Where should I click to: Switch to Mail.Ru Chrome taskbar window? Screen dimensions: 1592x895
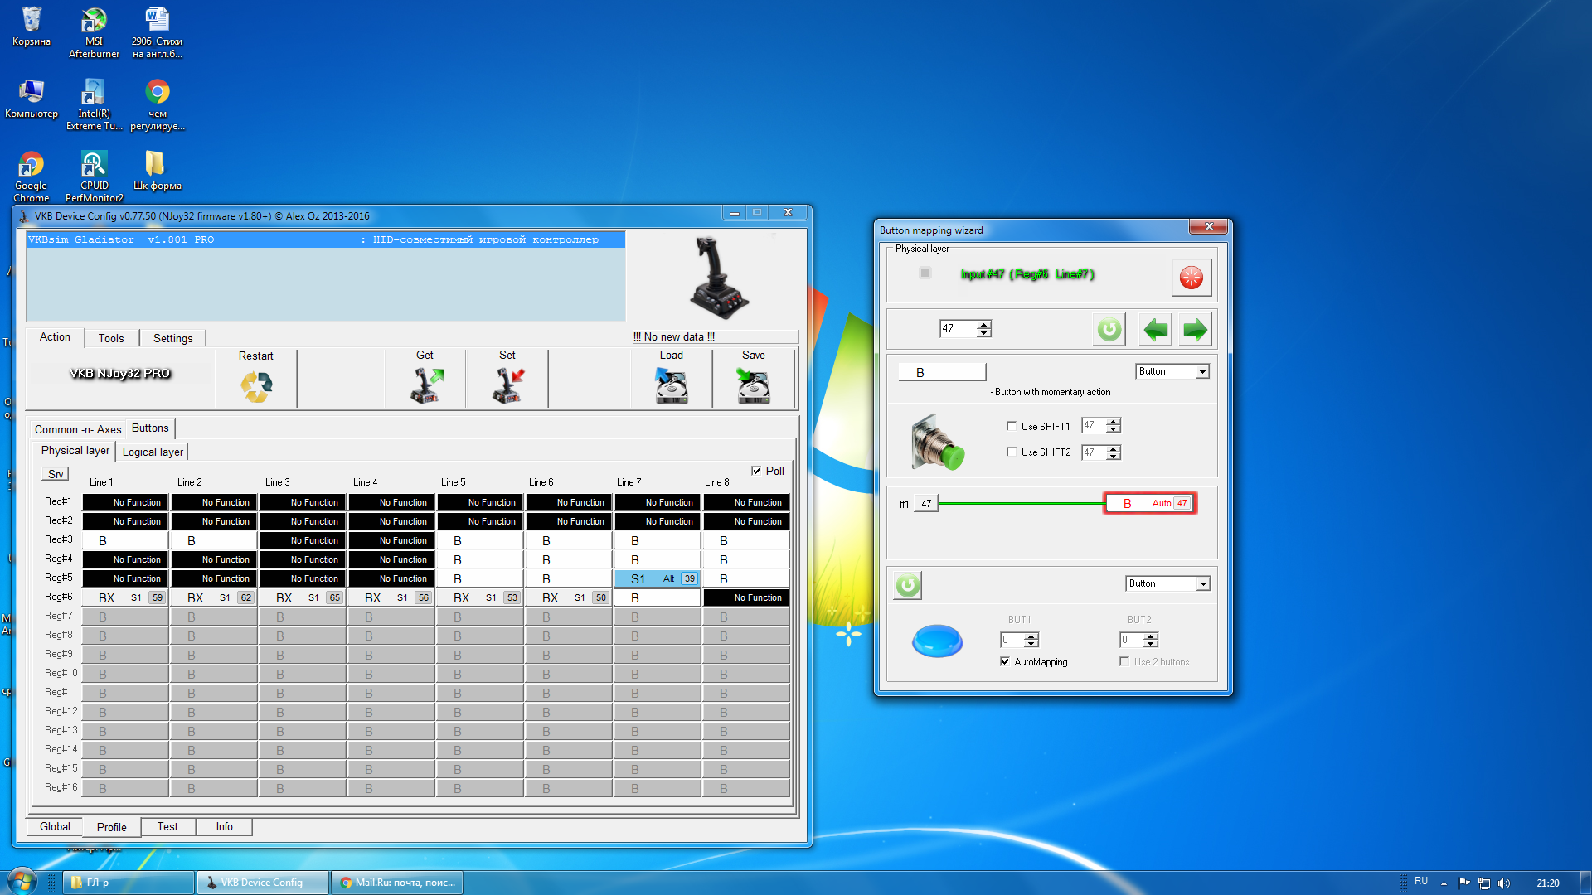(x=396, y=883)
